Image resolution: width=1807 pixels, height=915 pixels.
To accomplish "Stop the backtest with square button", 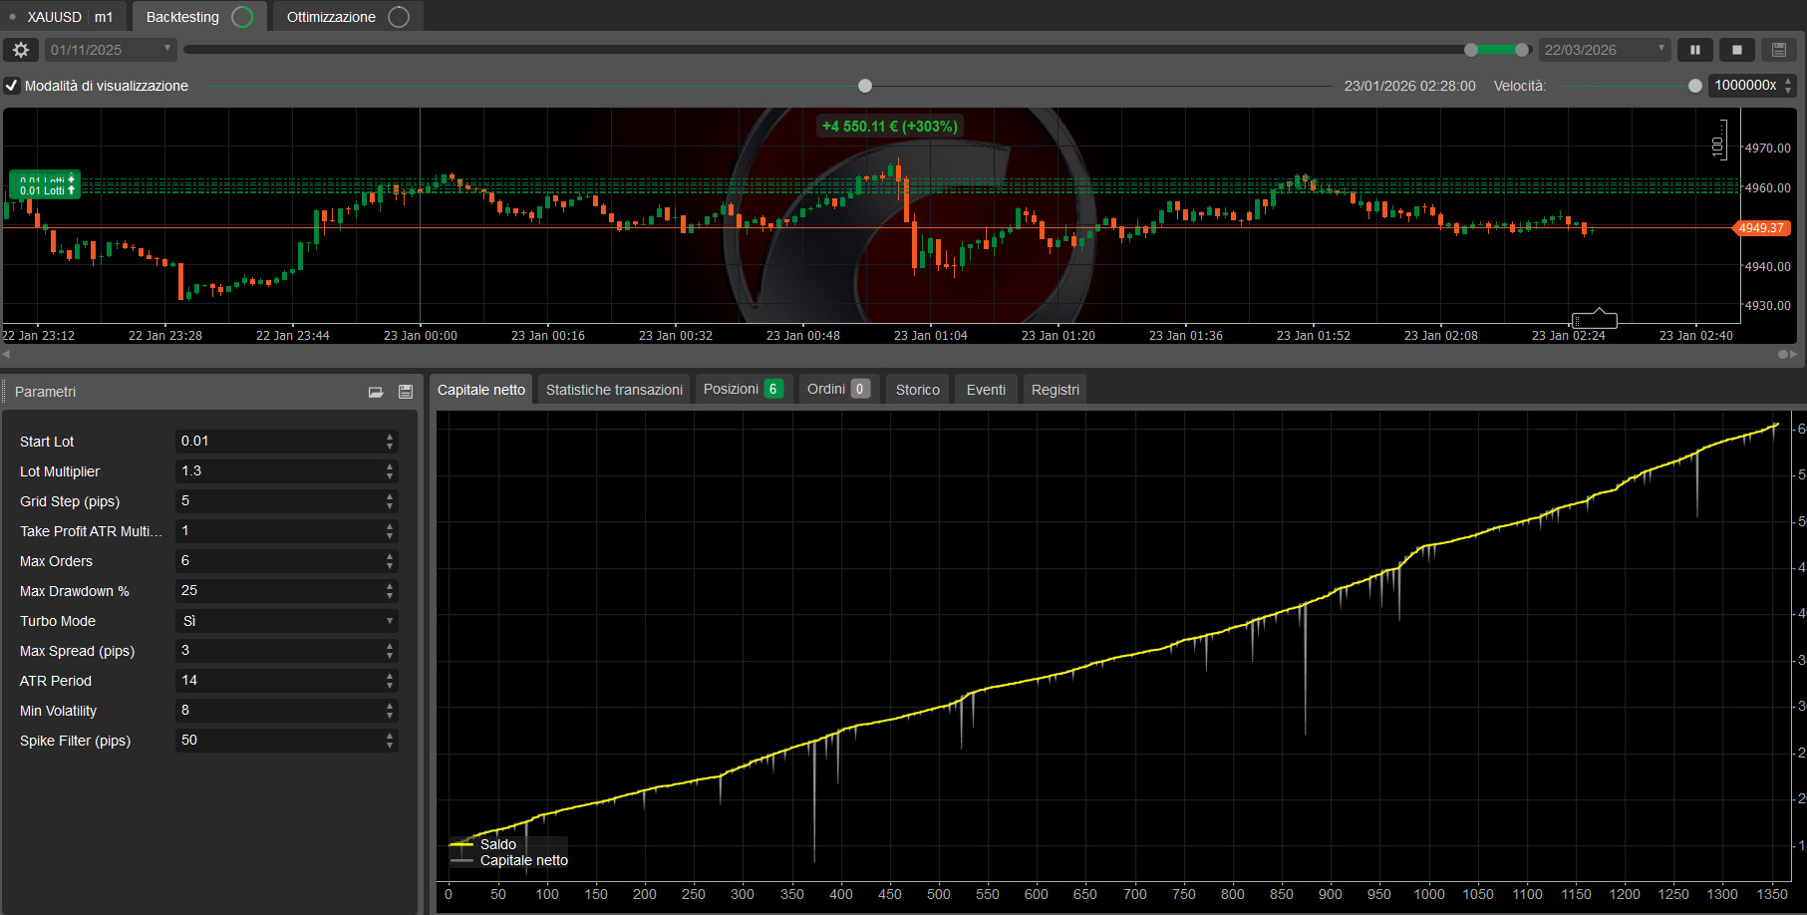I will coord(1737,50).
